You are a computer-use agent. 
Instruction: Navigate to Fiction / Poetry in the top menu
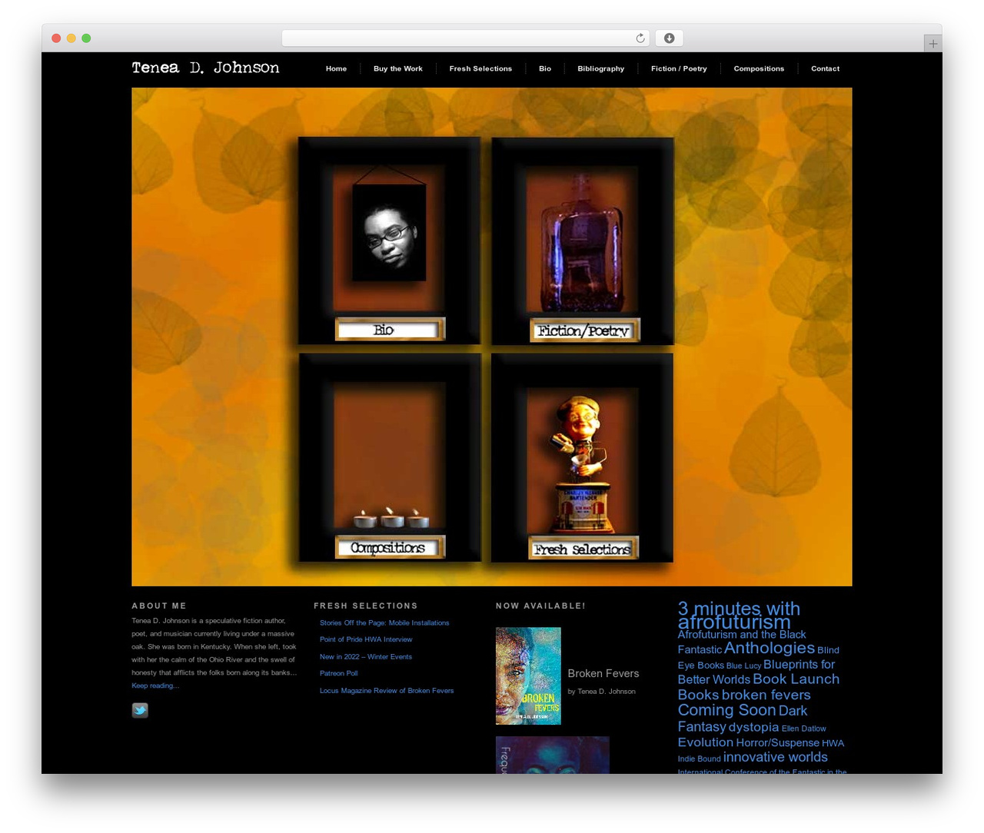click(679, 68)
